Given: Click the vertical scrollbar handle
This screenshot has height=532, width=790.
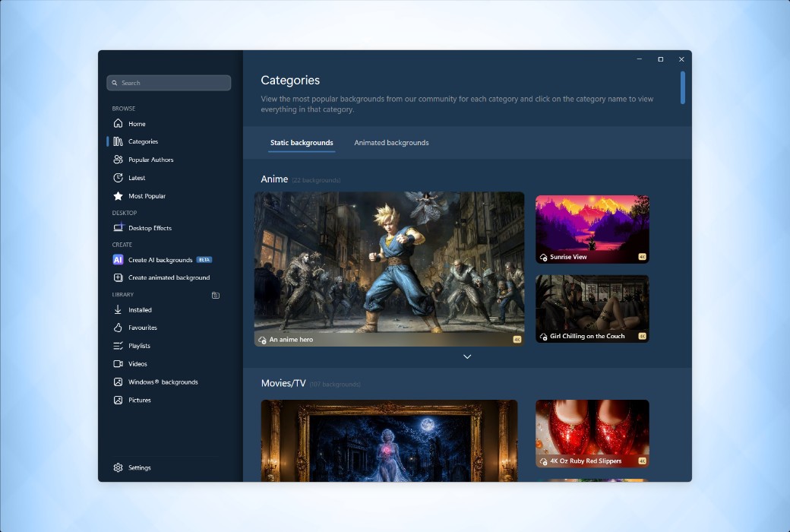Looking at the screenshot, I should [683, 87].
